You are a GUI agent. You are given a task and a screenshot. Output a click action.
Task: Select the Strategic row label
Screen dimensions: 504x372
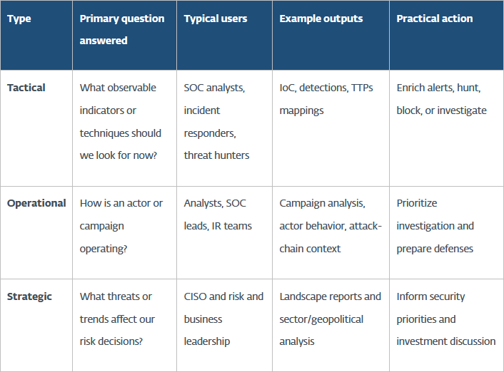tap(36, 326)
